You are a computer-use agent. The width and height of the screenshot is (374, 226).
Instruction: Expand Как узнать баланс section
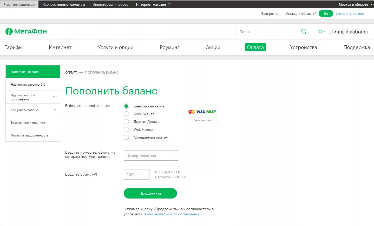click(33, 110)
